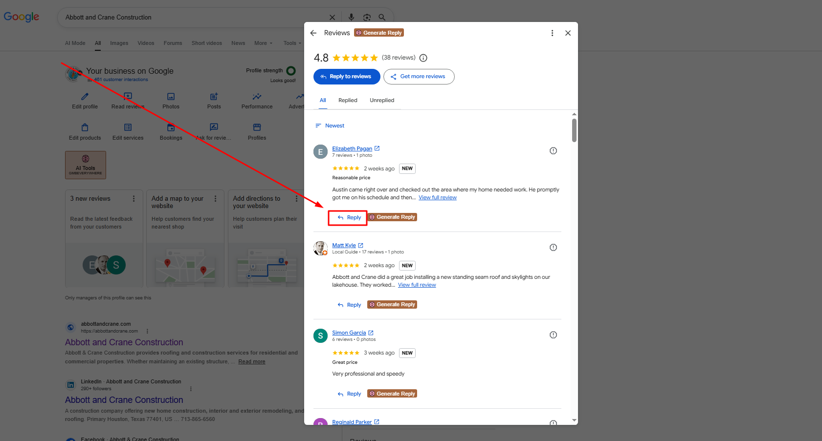822x441 pixels.
Task: Flag Simon Garcia's review with the report icon
Action: click(553, 335)
